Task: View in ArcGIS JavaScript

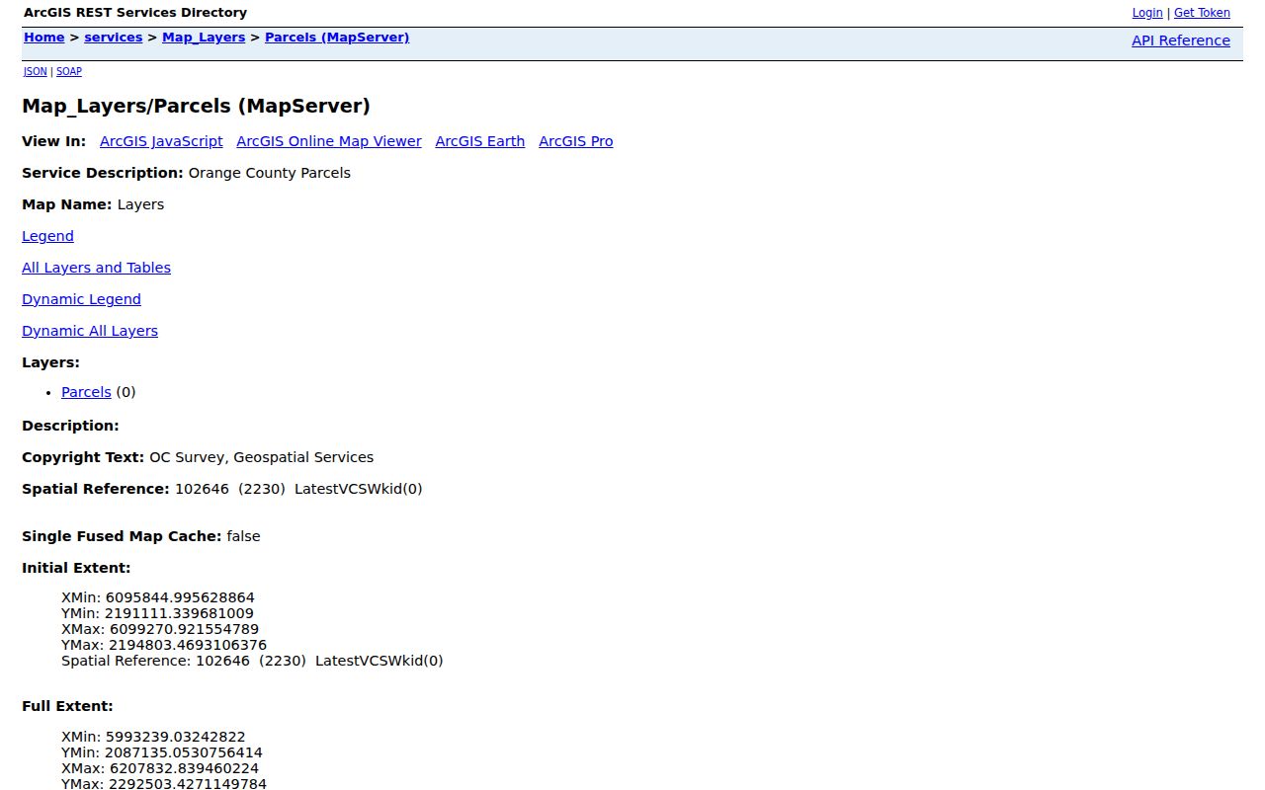Action: (x=161, y=141)
